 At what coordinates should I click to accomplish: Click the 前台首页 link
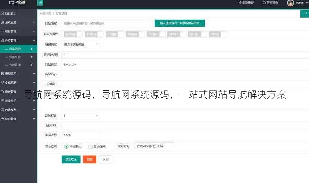[270, 3]
